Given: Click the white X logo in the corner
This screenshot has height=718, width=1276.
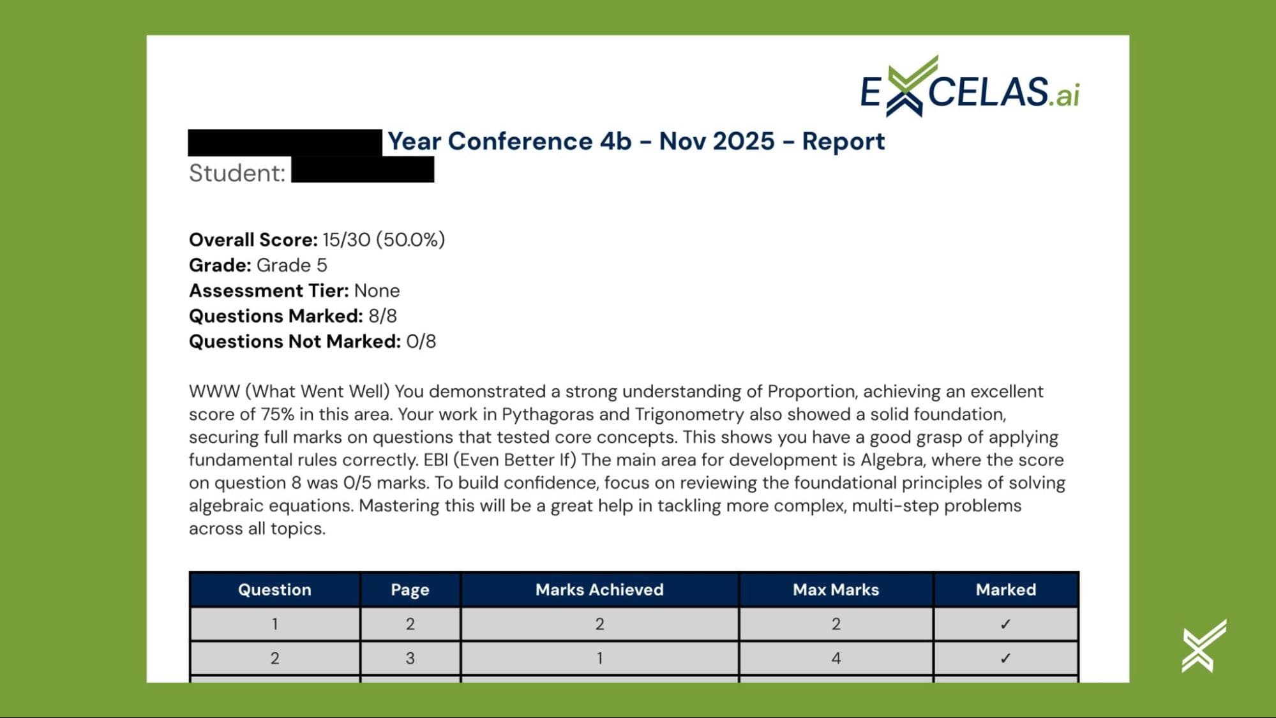Looking at the screenshot, I should [x=1204, y=646].
